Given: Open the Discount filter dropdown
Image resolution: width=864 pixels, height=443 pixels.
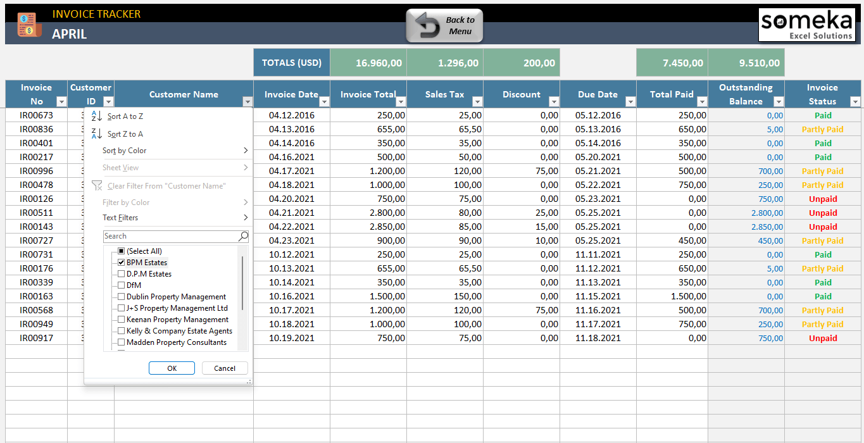Looking at the screenshot, I should tap(554, 102).
